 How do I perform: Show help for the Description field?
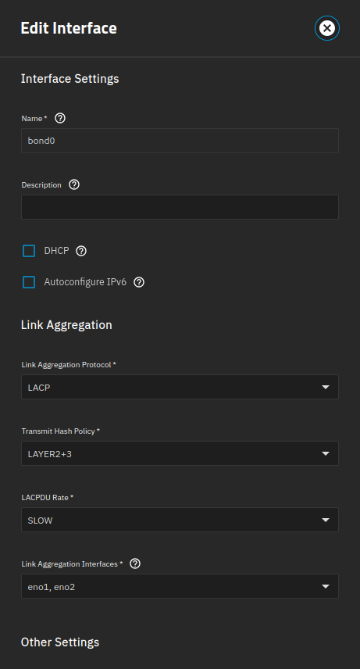pos(74,184)
